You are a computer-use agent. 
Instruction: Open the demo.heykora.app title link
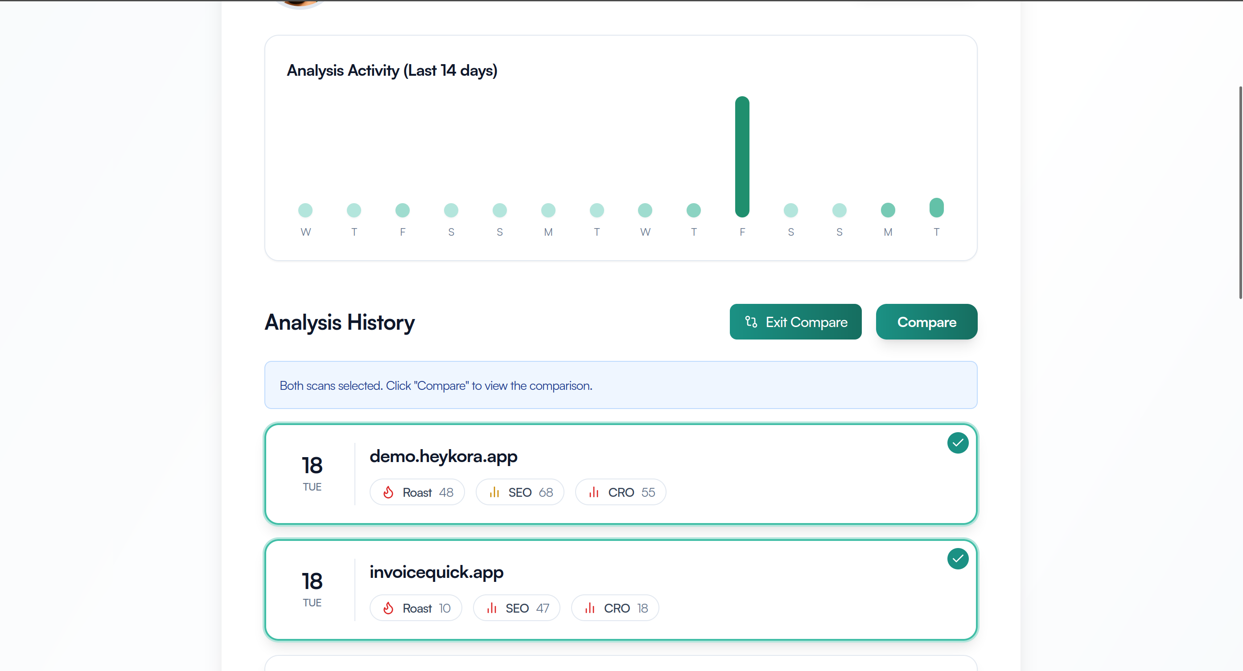click(443, 456)
